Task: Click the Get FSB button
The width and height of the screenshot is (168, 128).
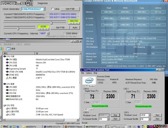Action: click(x=70, y=9)
